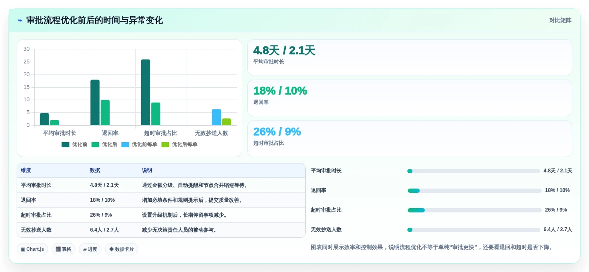Toggle the 优化前每单 legend color box
This screenshot has width=589, height=272.
click(x=125, y=145)
